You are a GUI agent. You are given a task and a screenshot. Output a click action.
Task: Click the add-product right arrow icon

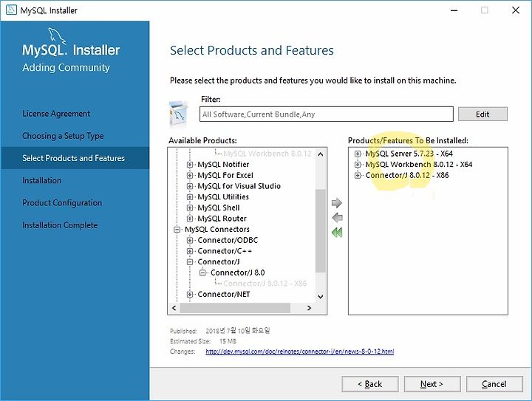(337, 202)
